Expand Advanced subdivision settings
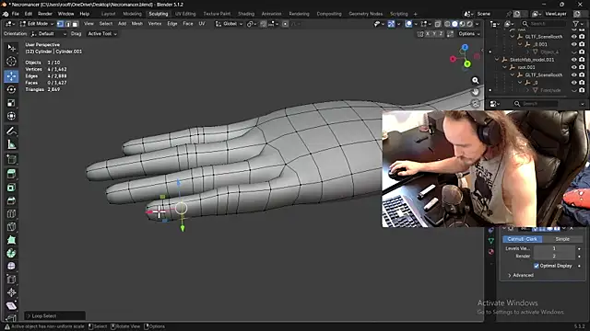 521,275
